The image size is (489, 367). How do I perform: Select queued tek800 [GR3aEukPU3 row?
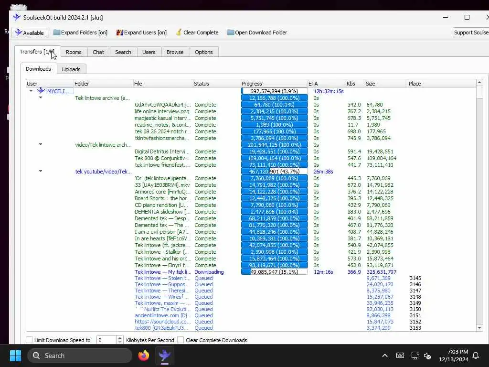tap(161, 328)
